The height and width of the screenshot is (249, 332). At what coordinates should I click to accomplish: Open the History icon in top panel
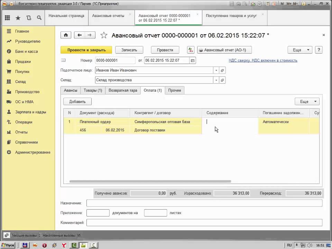pos(29,18)
